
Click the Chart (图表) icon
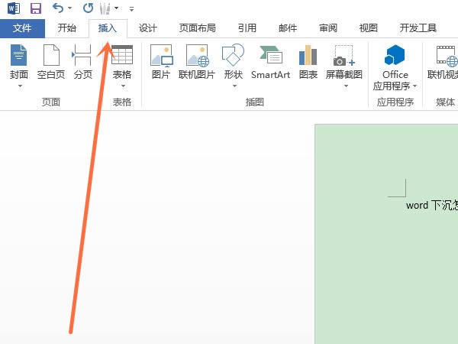308,61
